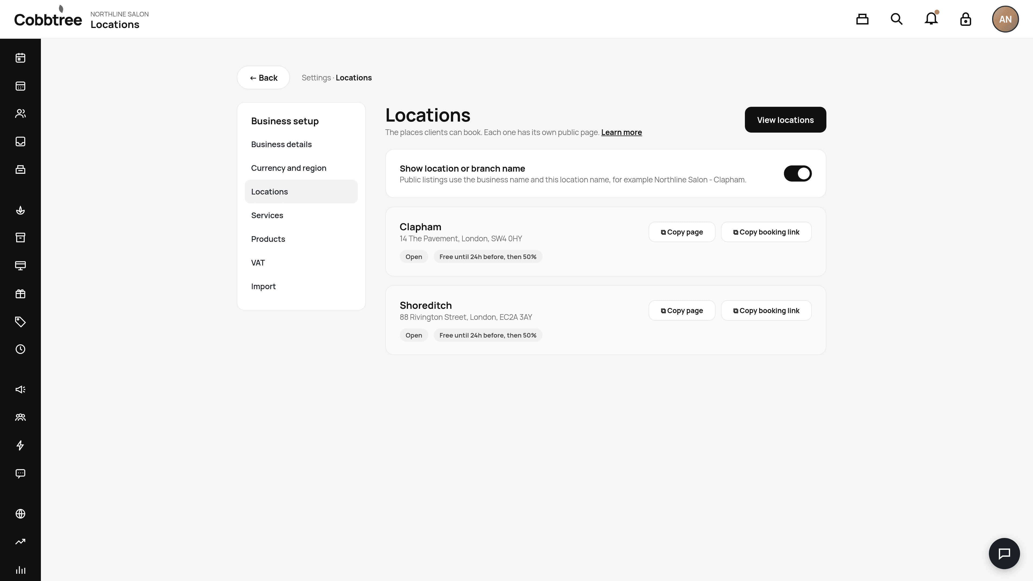Open Import in Business setup menu
The height and width of the screenshot is (581, 1033).
coord(301,286)
